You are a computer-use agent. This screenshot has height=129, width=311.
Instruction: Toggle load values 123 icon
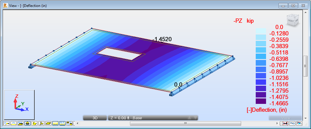coord(62,124)
